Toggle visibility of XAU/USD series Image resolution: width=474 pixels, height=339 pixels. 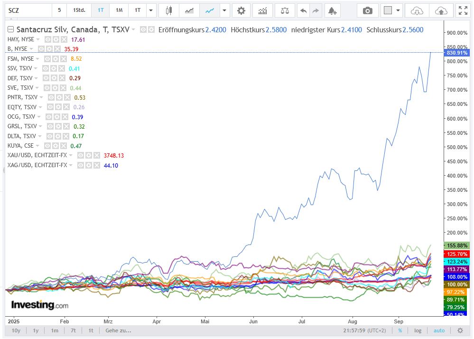point(81,155)
